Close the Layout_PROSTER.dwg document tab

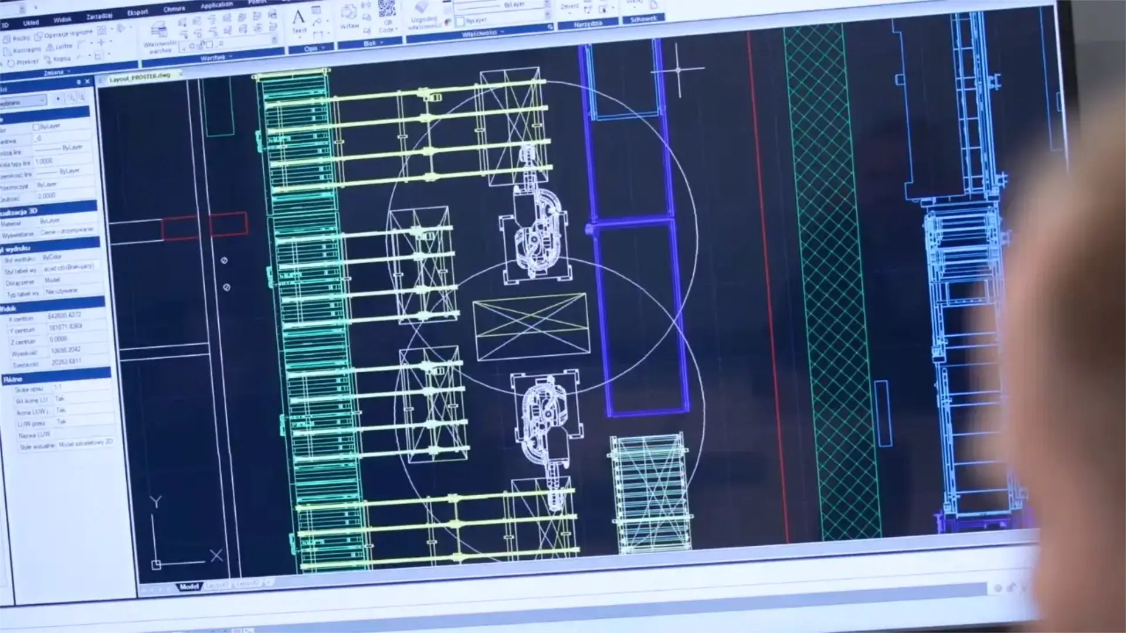coord(180,74)
